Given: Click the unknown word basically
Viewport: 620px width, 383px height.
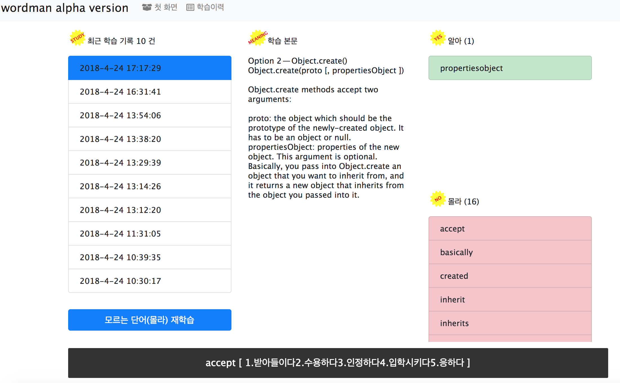Looking at the screenshot, I should tap(510, 252).
